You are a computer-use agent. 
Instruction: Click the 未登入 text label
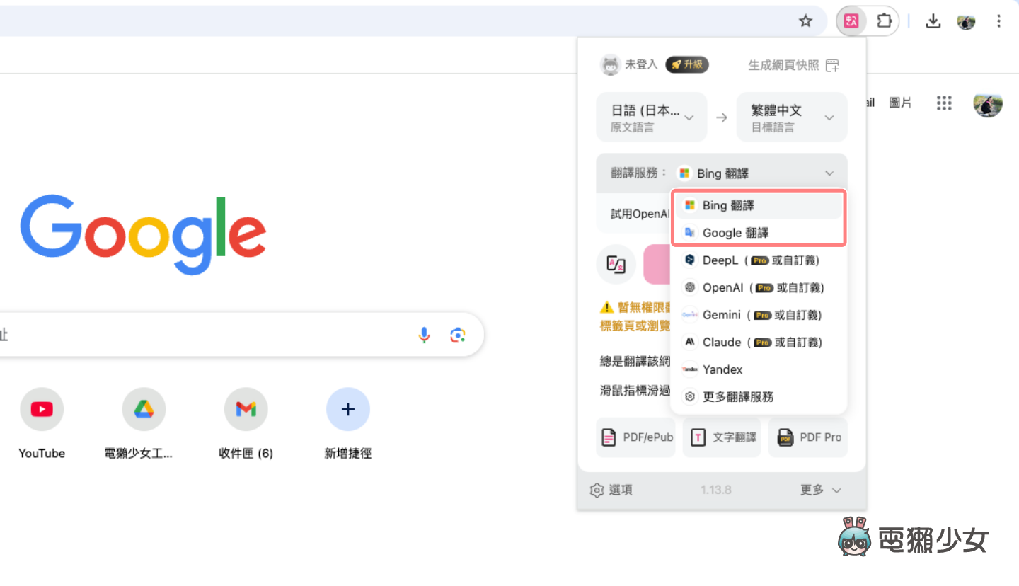(642, 65)
